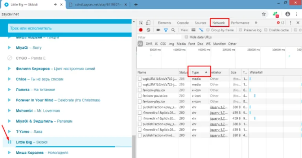This screenshot has width=302, height=158.
Task: Filter requests by XHR type
Action: tap(149, 44)
